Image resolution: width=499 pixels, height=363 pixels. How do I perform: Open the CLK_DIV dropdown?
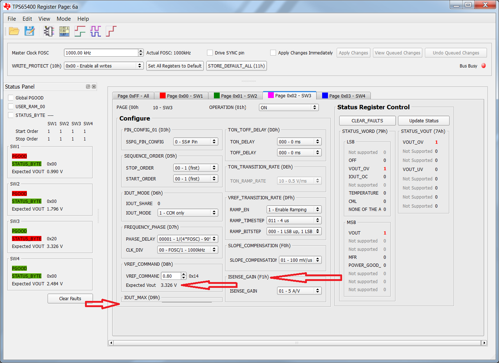tap(188, 250)
